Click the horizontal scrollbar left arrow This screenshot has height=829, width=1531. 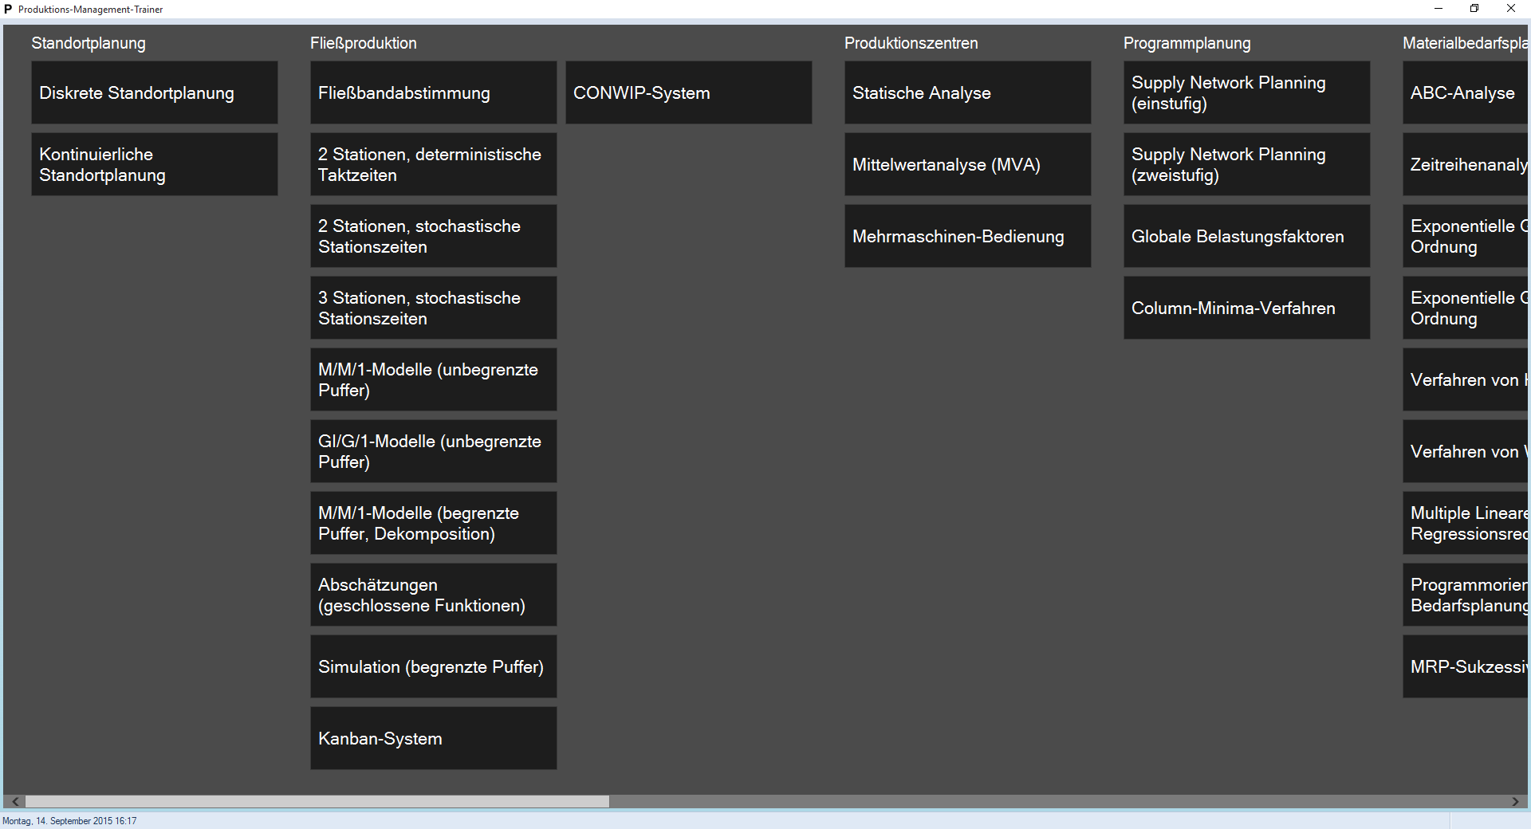tap(15, 802)
